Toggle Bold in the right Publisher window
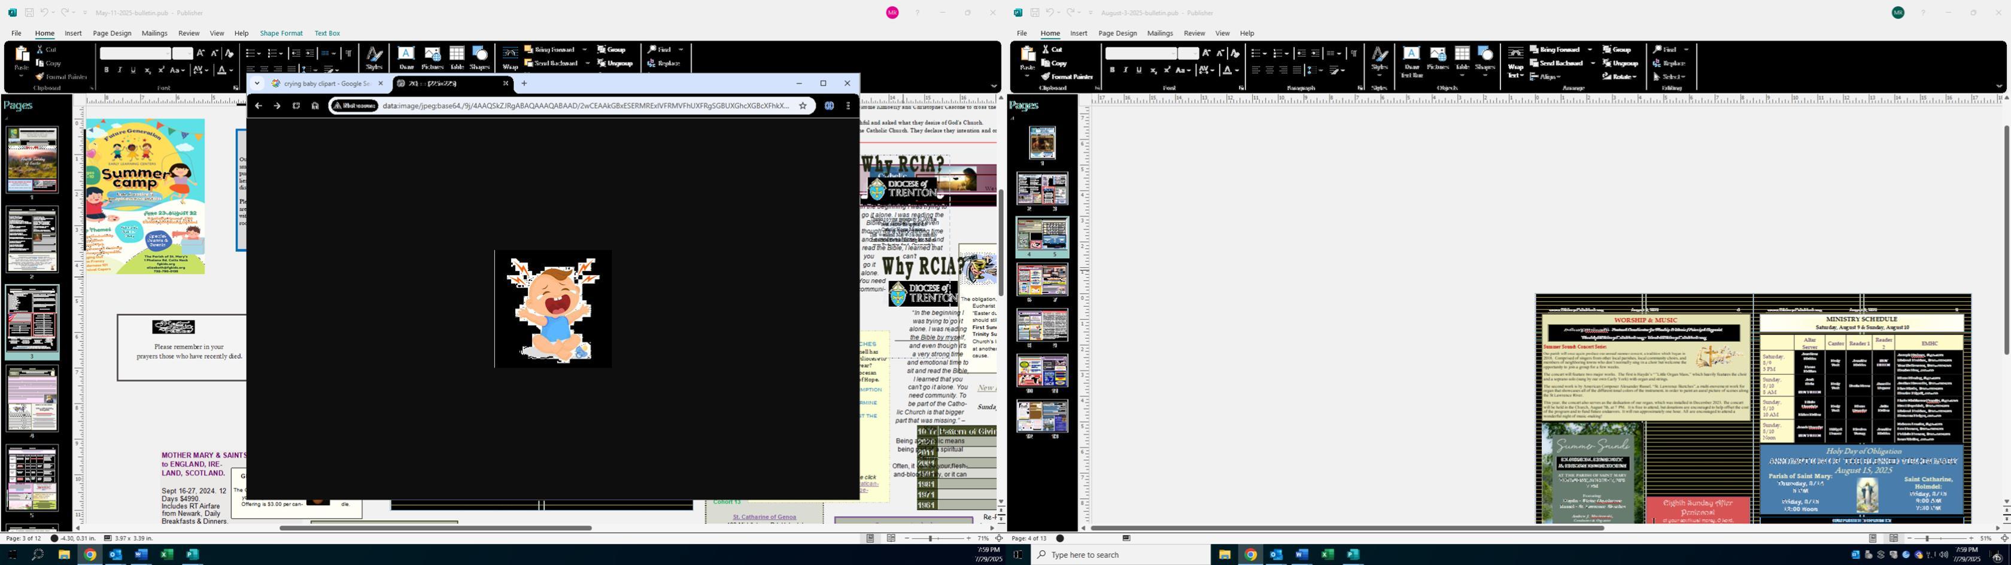2011x565 pixels. (x=1111, y=70)
